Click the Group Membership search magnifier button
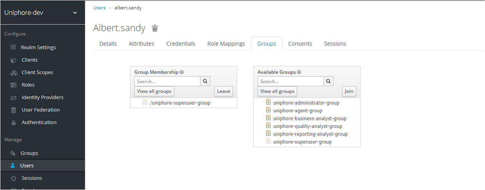This screenshot has width=485, height=190. click(x=205, y=81)
